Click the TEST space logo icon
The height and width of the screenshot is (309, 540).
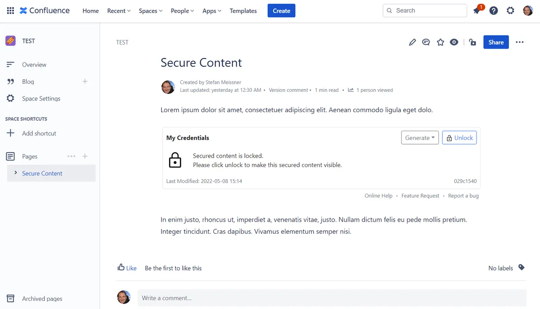pyautogui.click(x=10, y=41)
